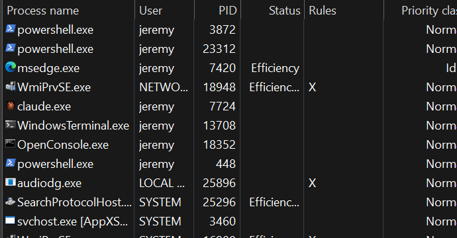Click the PowerShell icon for PID 23312
Viewport: 457px width, 238px height.
(x=10, y=48)
